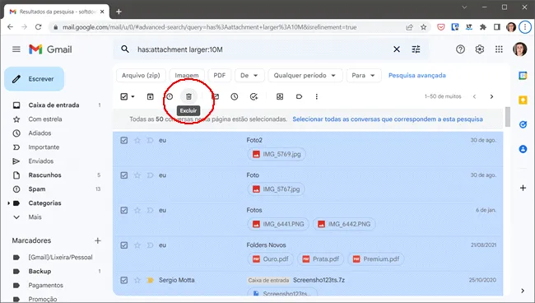Click the vertical scrollbar of the mail list

pos(507,117)
